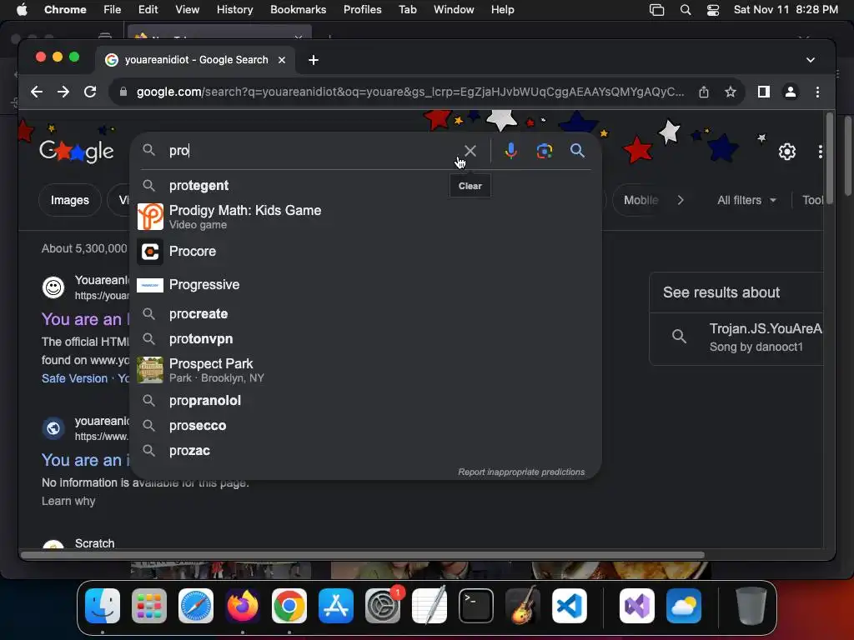Bookmark this tab with the star
Viewport: 854px width, 640px height.
[731, 92]
